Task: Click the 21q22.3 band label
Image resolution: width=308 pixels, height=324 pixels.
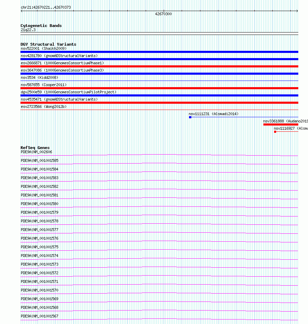Action: click(28, 30)
